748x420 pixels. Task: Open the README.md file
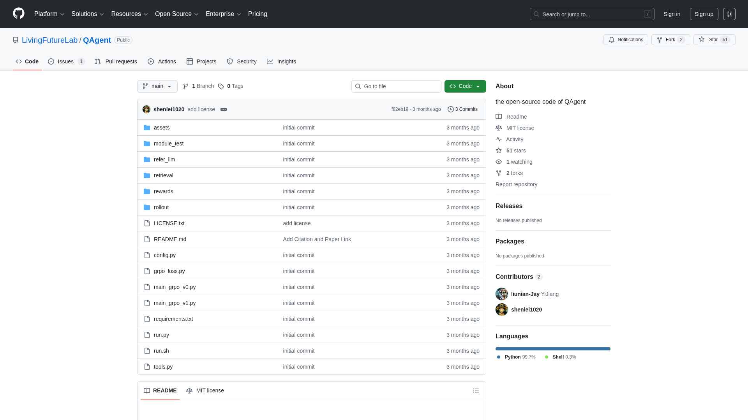click(170, 239)
